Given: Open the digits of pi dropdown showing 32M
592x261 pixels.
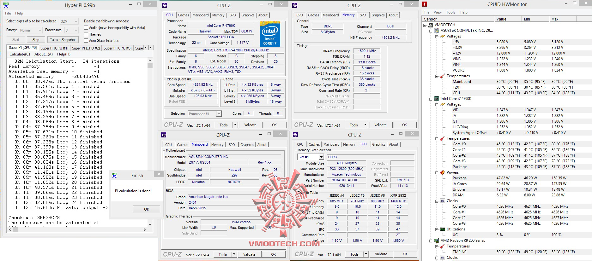Looking at the screenshot, I should [69, 21].
